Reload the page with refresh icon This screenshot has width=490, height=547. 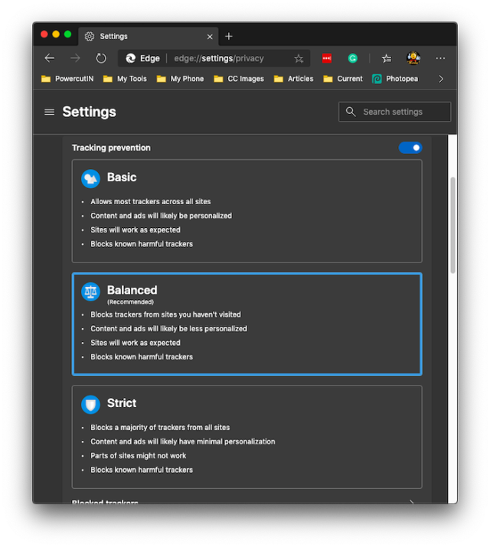point(101,58)
